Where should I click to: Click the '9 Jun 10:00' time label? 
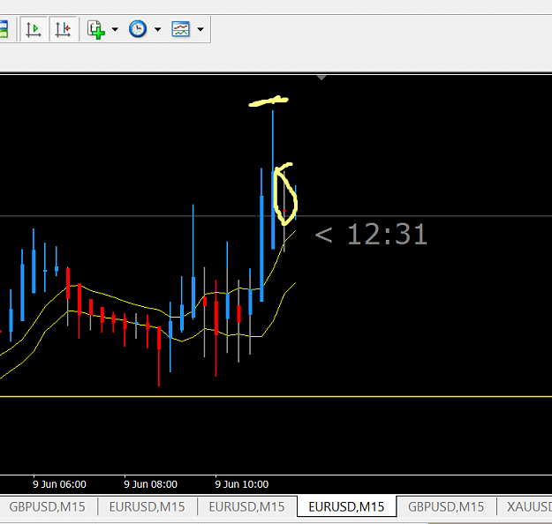tap(242, 484)
